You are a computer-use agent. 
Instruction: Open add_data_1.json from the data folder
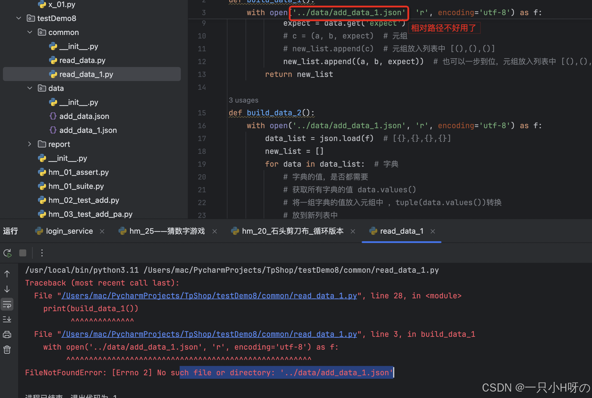pos(88,130)
